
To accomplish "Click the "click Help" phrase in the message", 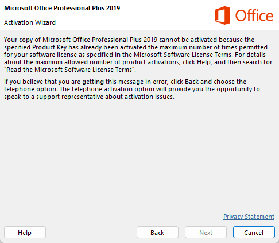I will 197,62.
